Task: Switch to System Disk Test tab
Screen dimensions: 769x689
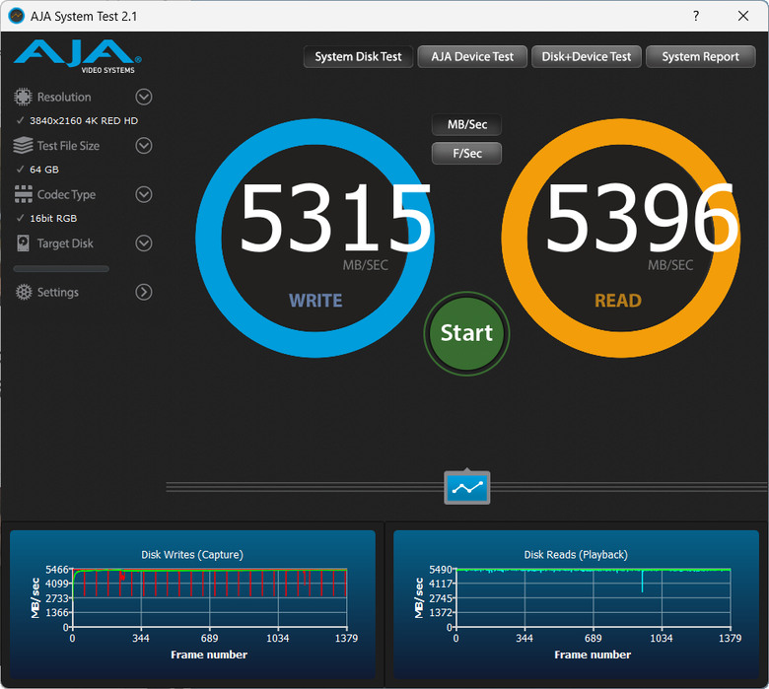Action: [x=358, y=57]
